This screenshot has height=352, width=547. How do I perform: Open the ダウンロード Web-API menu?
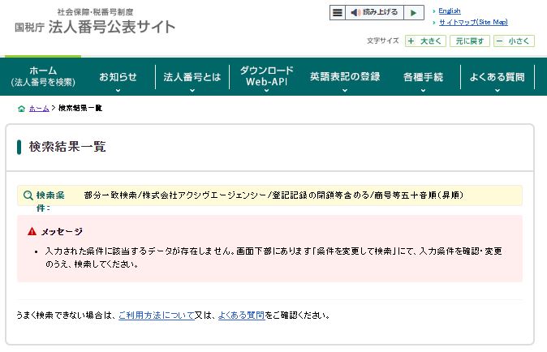click(266, 76)
